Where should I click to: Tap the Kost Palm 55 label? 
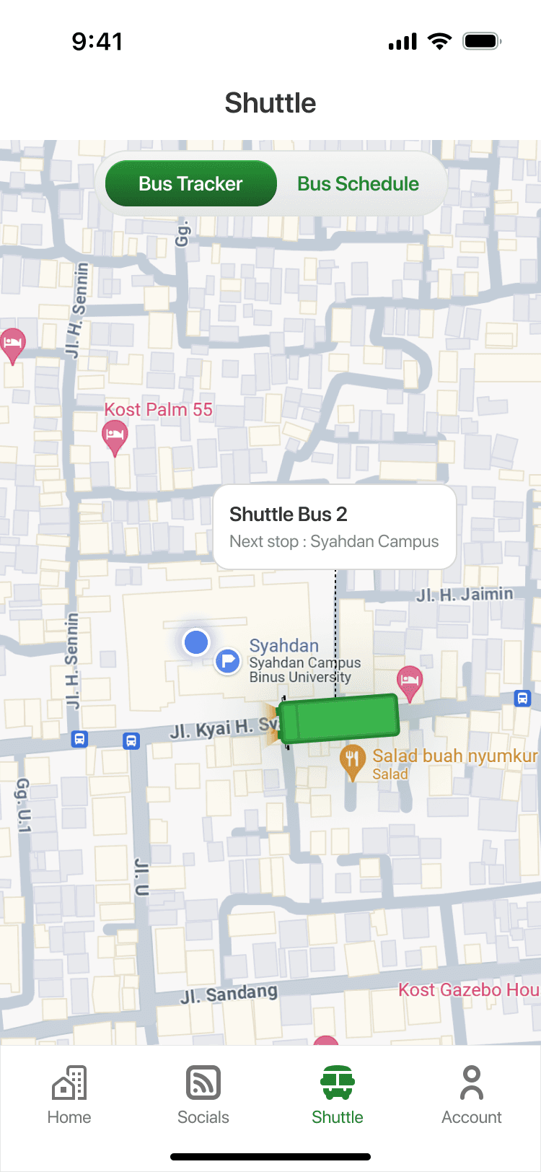(159, 409)
